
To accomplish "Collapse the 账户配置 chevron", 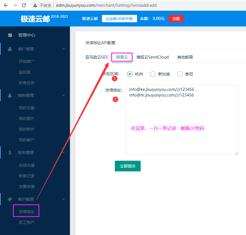I will pyautogui.click(x=63, y=199).
